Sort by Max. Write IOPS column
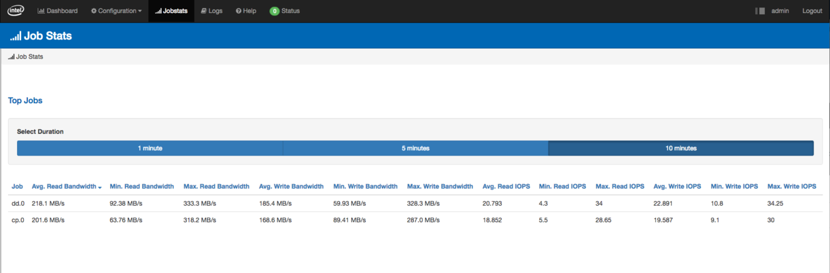 (x=791, y=186)
